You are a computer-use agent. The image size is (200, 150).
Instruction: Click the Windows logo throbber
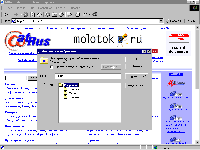coord(195,8)
